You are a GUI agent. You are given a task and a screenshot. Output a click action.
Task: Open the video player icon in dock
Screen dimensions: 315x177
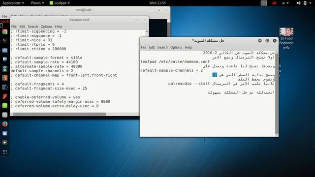tap(5, 143)
